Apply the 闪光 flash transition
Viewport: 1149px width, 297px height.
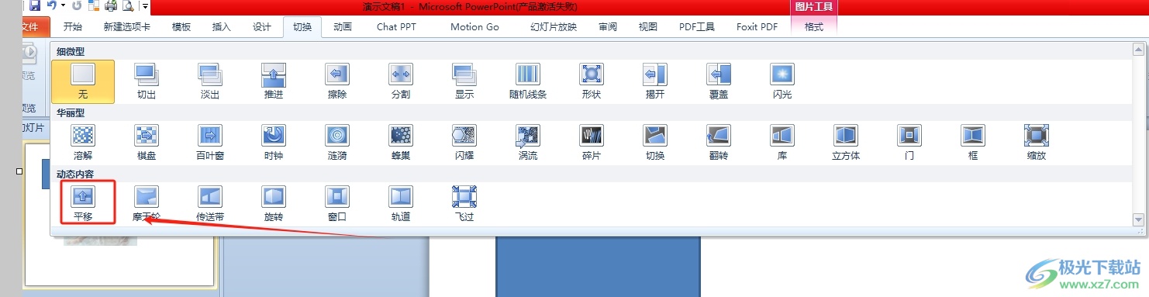coord(782,81)
